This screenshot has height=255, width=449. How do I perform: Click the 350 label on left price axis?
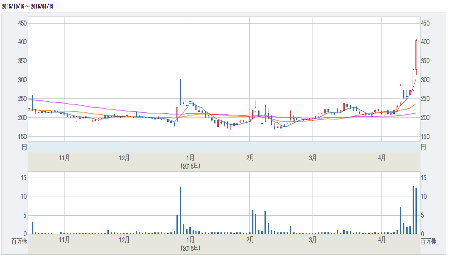22,61
